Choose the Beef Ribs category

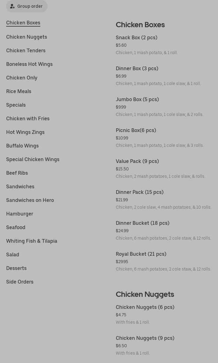pyautogui.click(x=17, y=173)
